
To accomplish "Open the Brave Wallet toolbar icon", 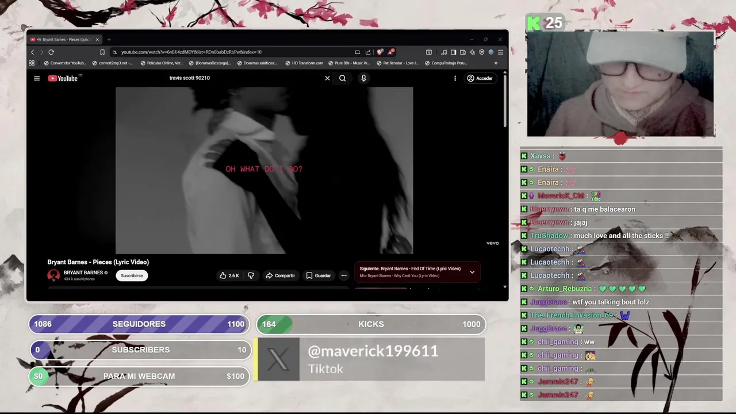I will pyautogui.click(x=462, y=52).
